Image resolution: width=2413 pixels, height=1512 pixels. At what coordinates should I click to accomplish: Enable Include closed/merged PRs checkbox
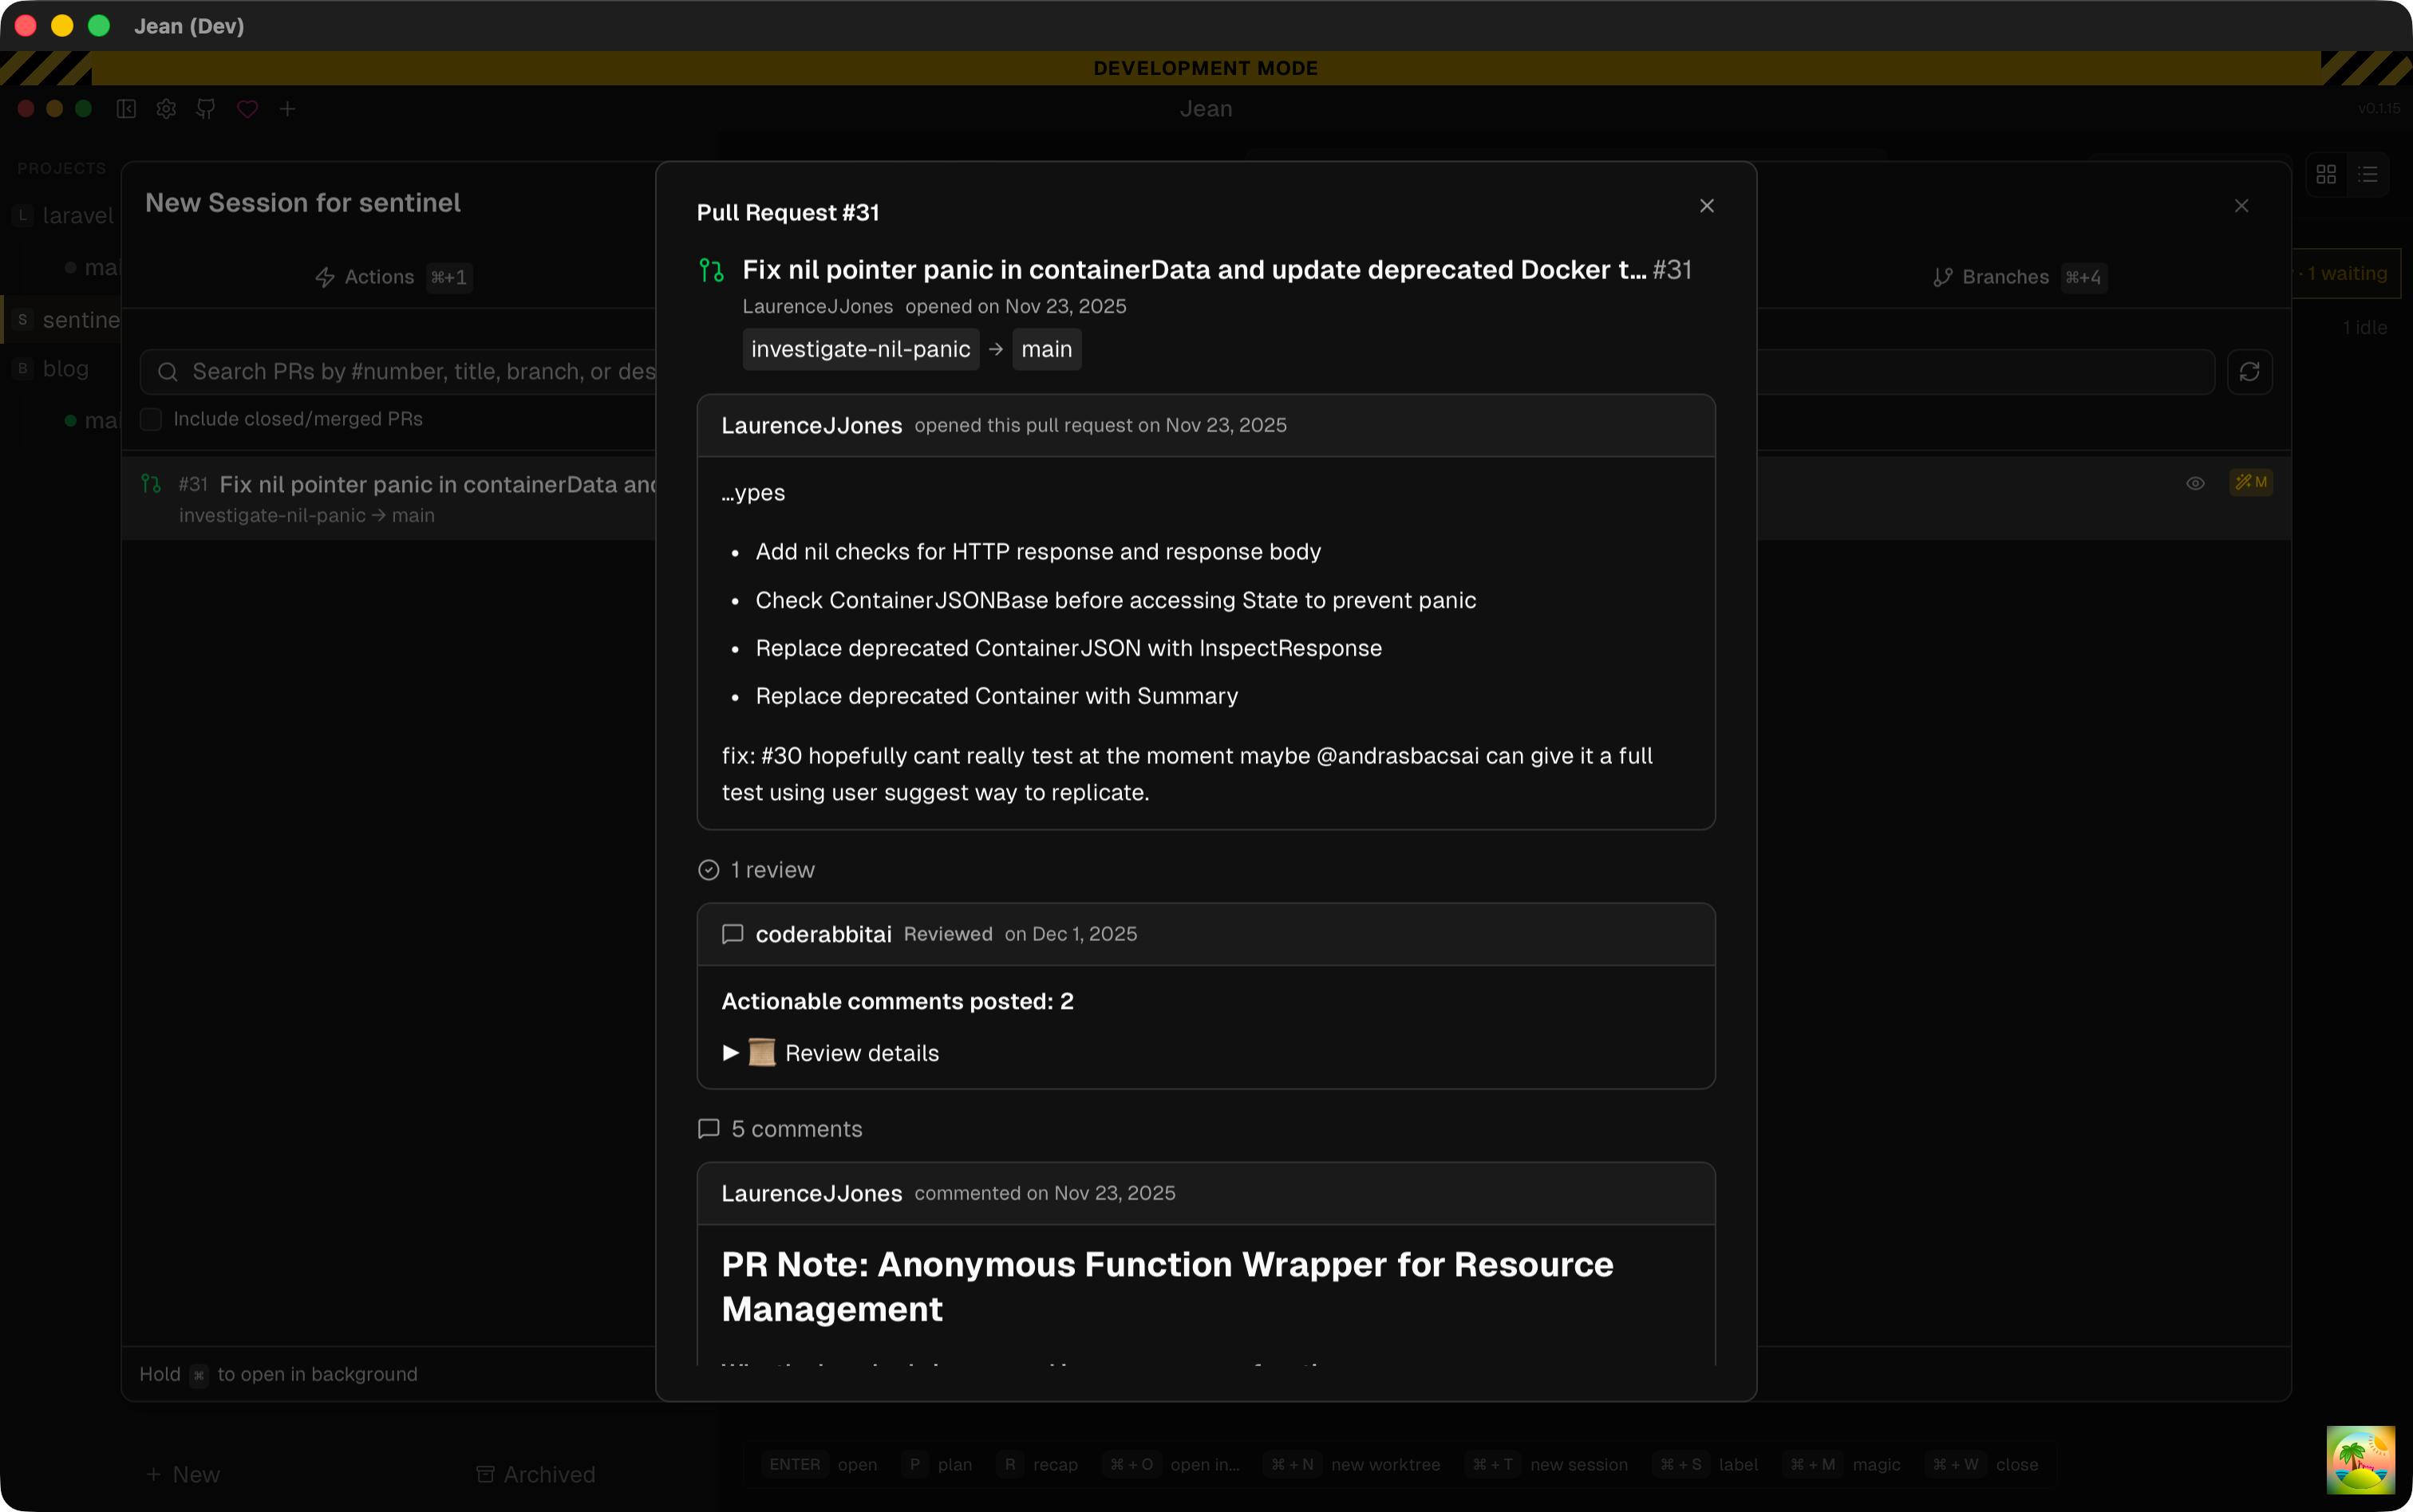(151, 419)
